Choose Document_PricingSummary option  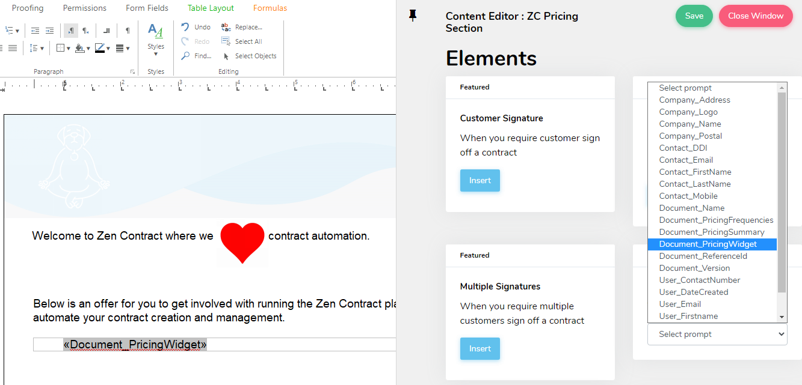tap(712, 232)
